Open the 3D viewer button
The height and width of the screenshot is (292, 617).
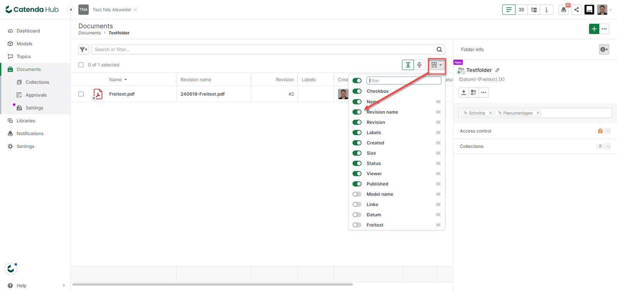521,10
